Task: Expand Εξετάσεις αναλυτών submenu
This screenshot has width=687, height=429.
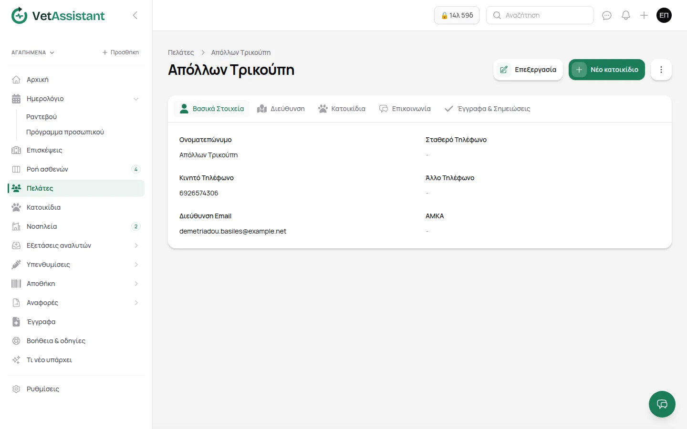Action: (136, 245)
